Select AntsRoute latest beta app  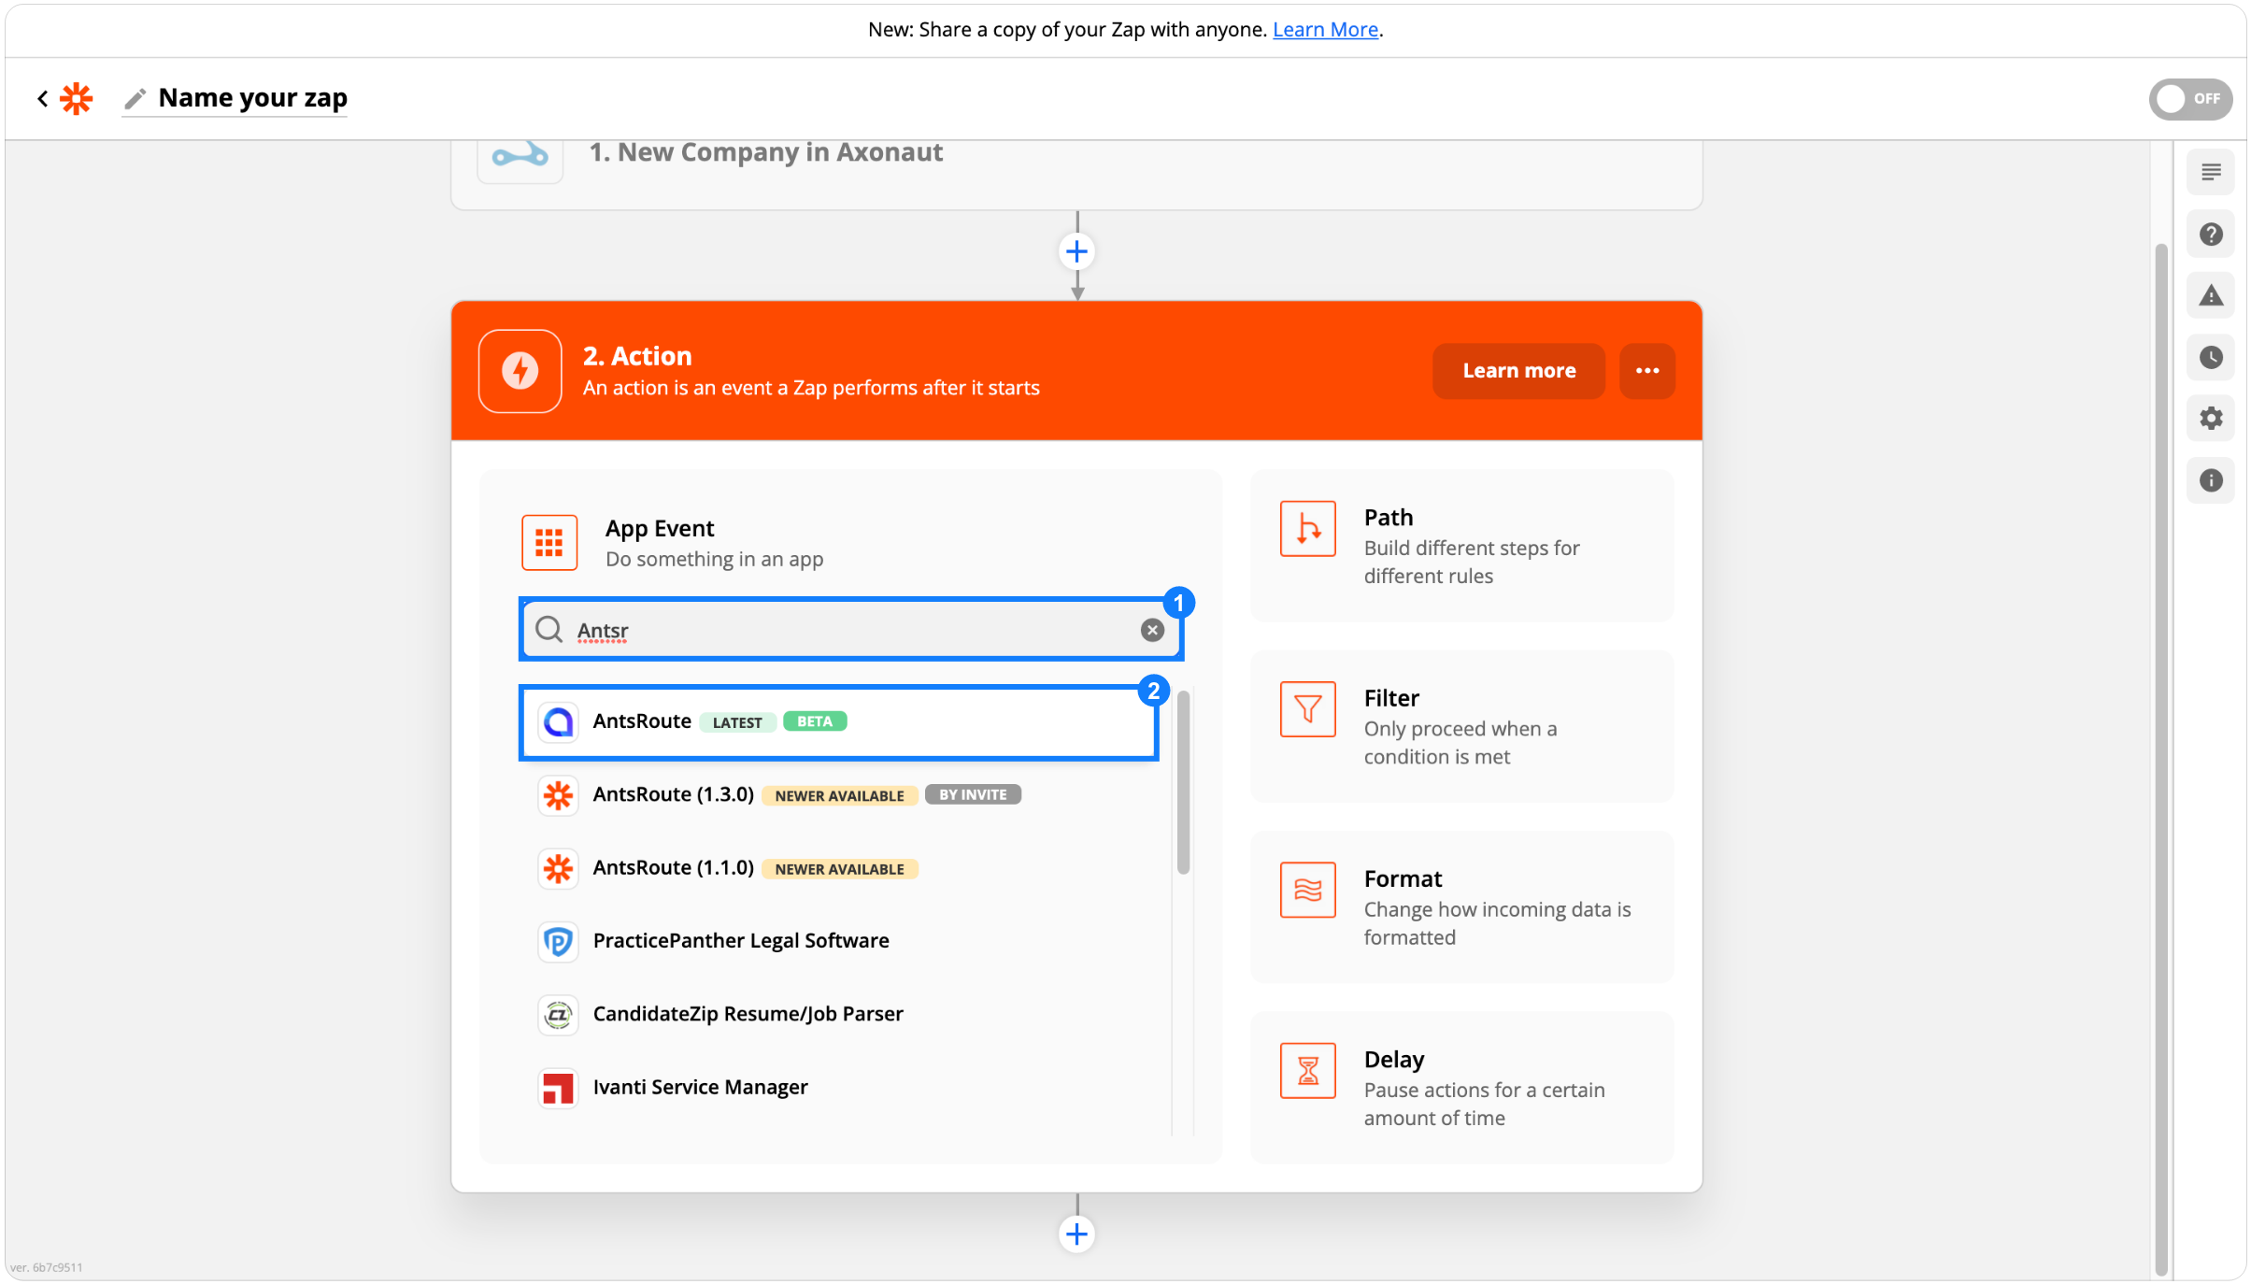[838, 721]
